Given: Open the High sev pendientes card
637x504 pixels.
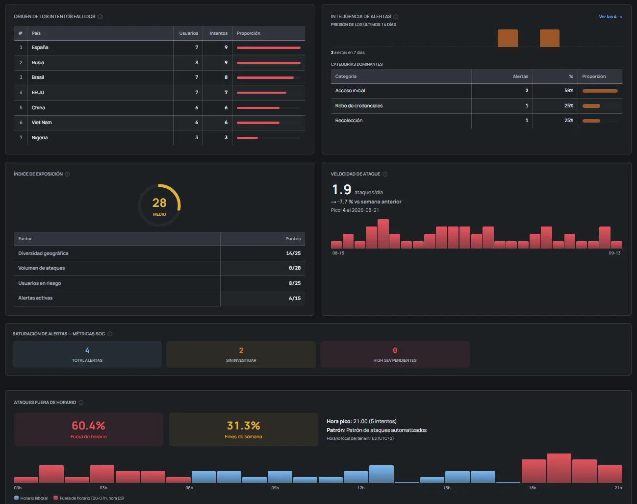Looking at the screenshot, I should [x=395, y=354].
